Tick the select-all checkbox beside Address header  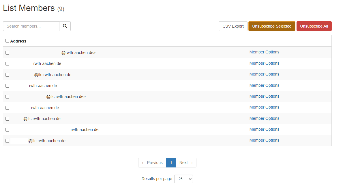tap(7, 41)
